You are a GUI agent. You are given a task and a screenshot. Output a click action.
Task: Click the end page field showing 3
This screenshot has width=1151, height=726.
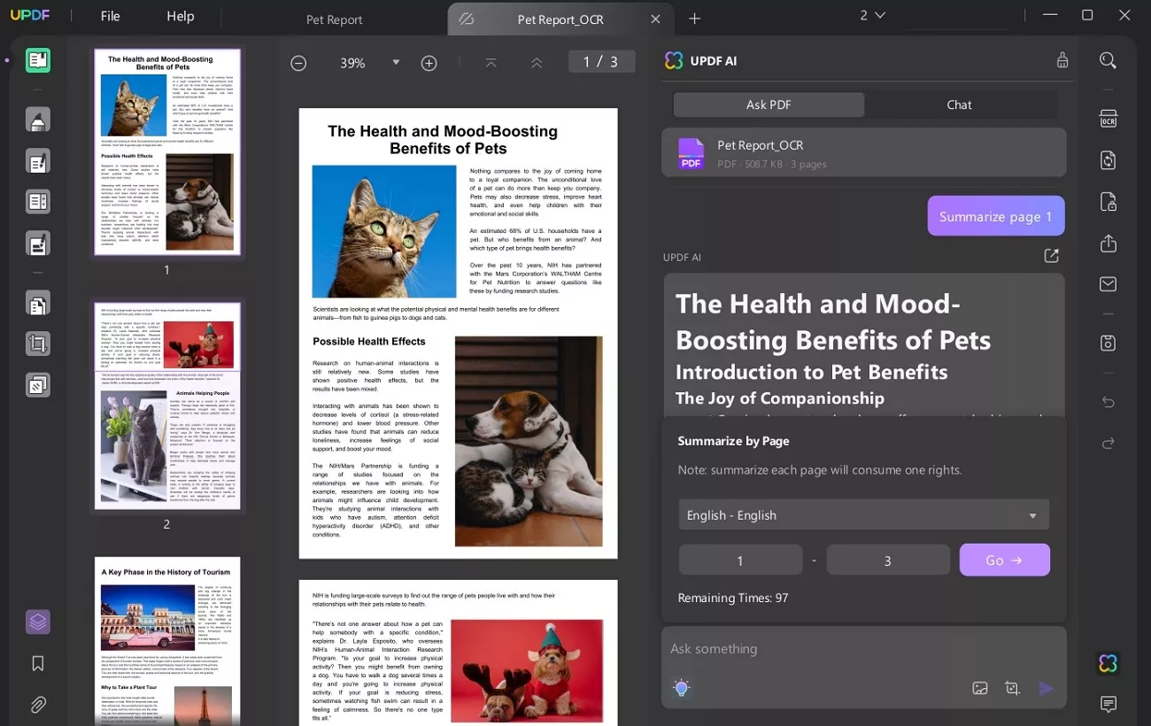(888, 560)
